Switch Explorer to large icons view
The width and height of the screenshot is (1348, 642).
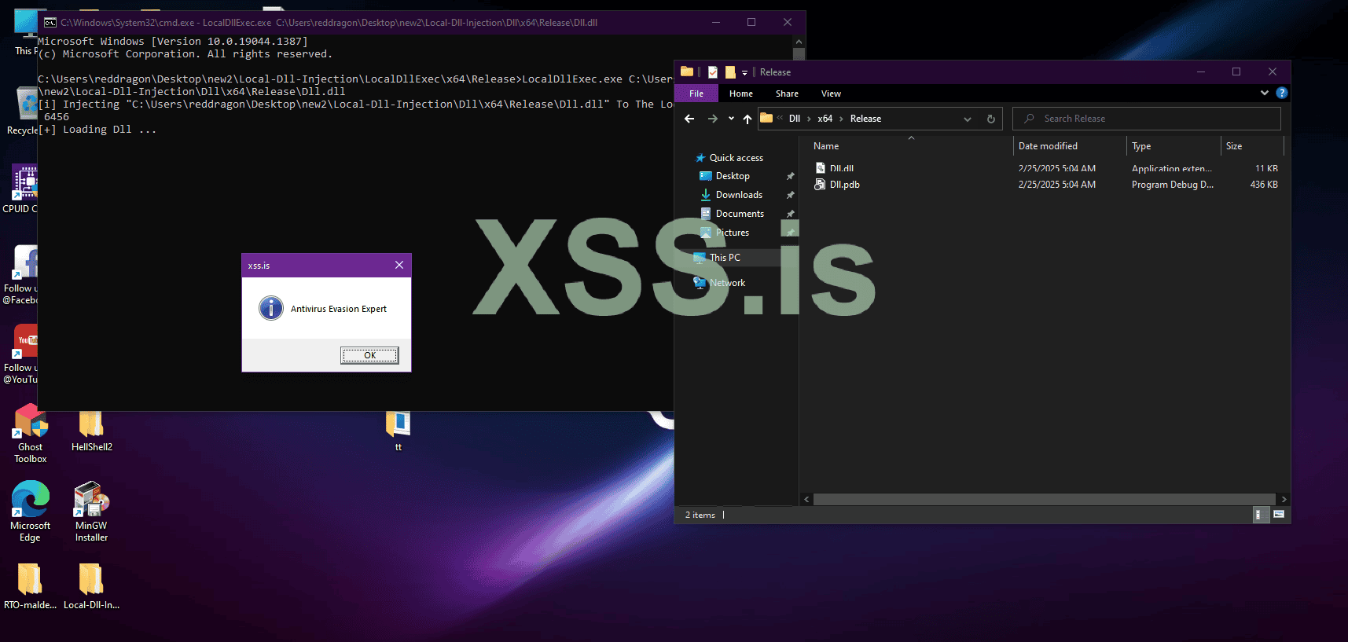click(x=1279, y=515)
